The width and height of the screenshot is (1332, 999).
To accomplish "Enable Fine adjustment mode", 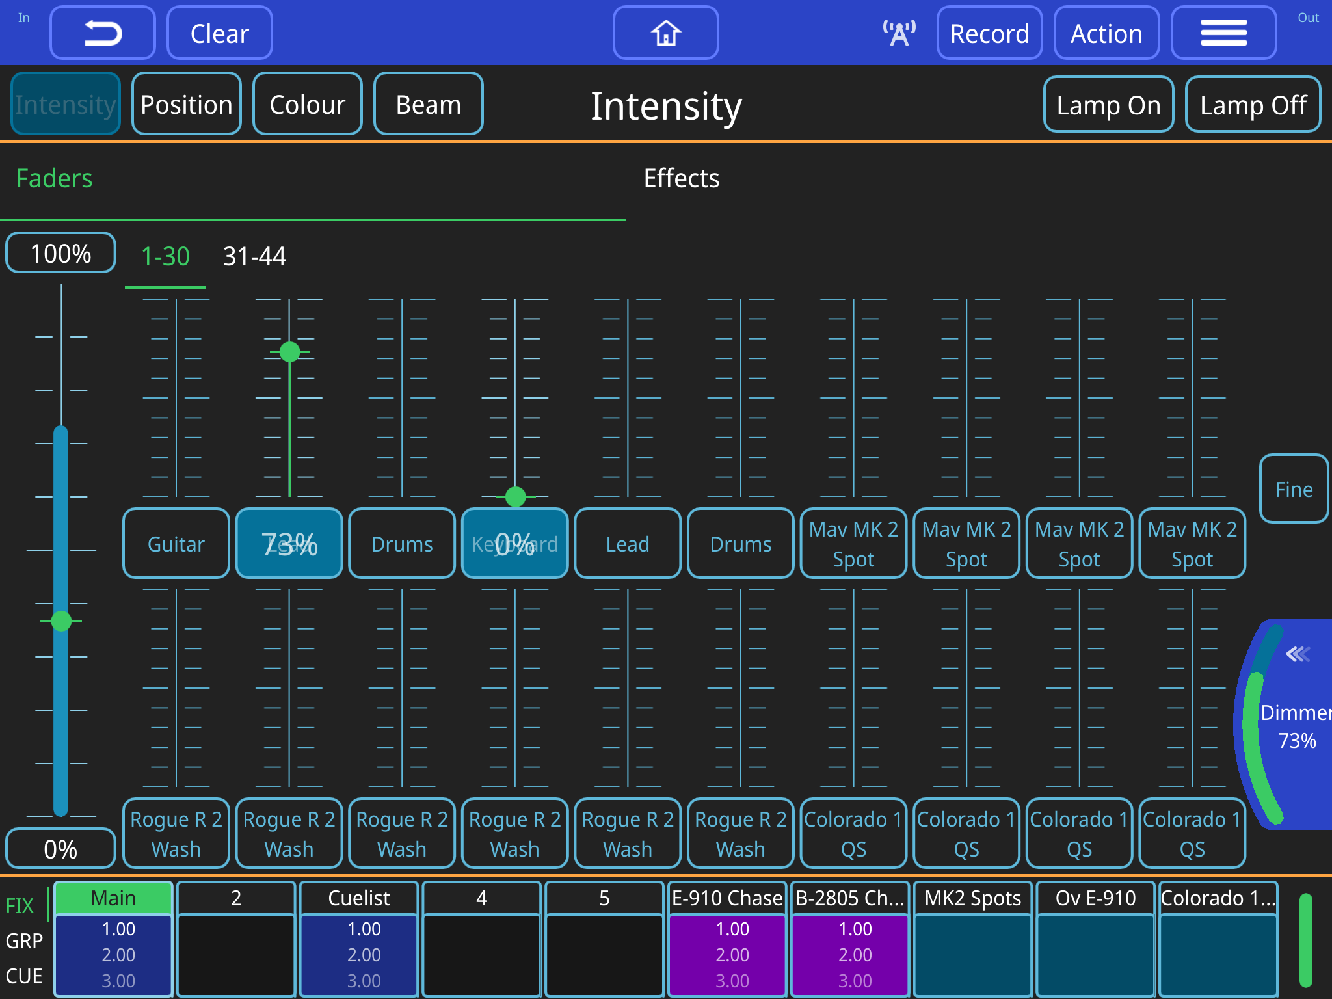I will pyautogui.click(x=1293, y=489).
